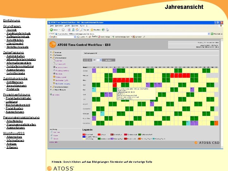Click the Jahresansicht item in the ESS tree
The width and height of the screenshot is (228, 171).
coord(60,64)
